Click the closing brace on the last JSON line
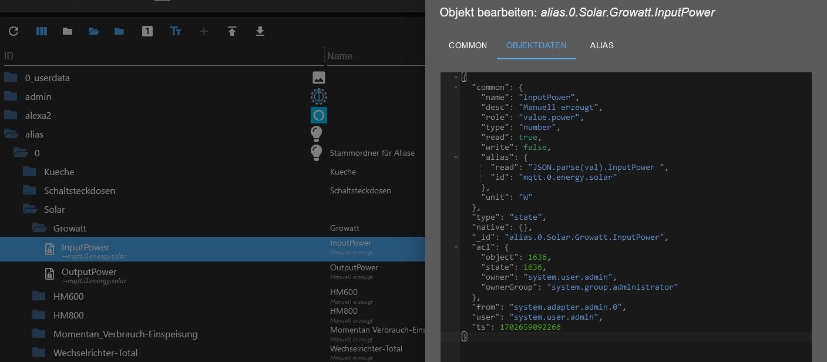Screen dimensions: 827x362 click(464, 337)
